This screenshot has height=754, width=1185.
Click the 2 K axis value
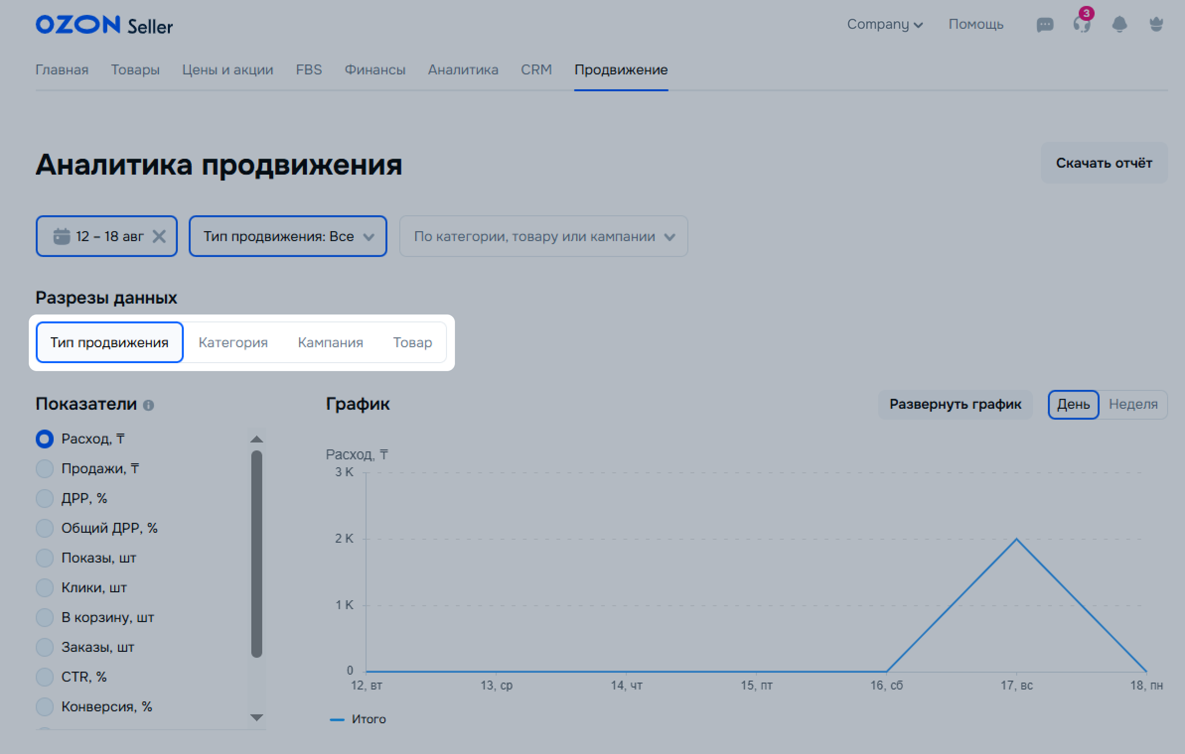click(x=344, y=539)
